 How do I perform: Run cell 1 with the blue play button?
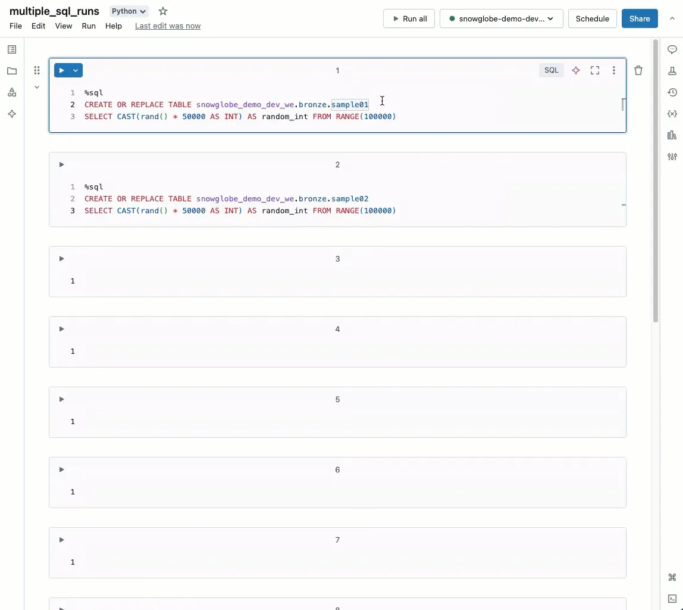(61, 70)
